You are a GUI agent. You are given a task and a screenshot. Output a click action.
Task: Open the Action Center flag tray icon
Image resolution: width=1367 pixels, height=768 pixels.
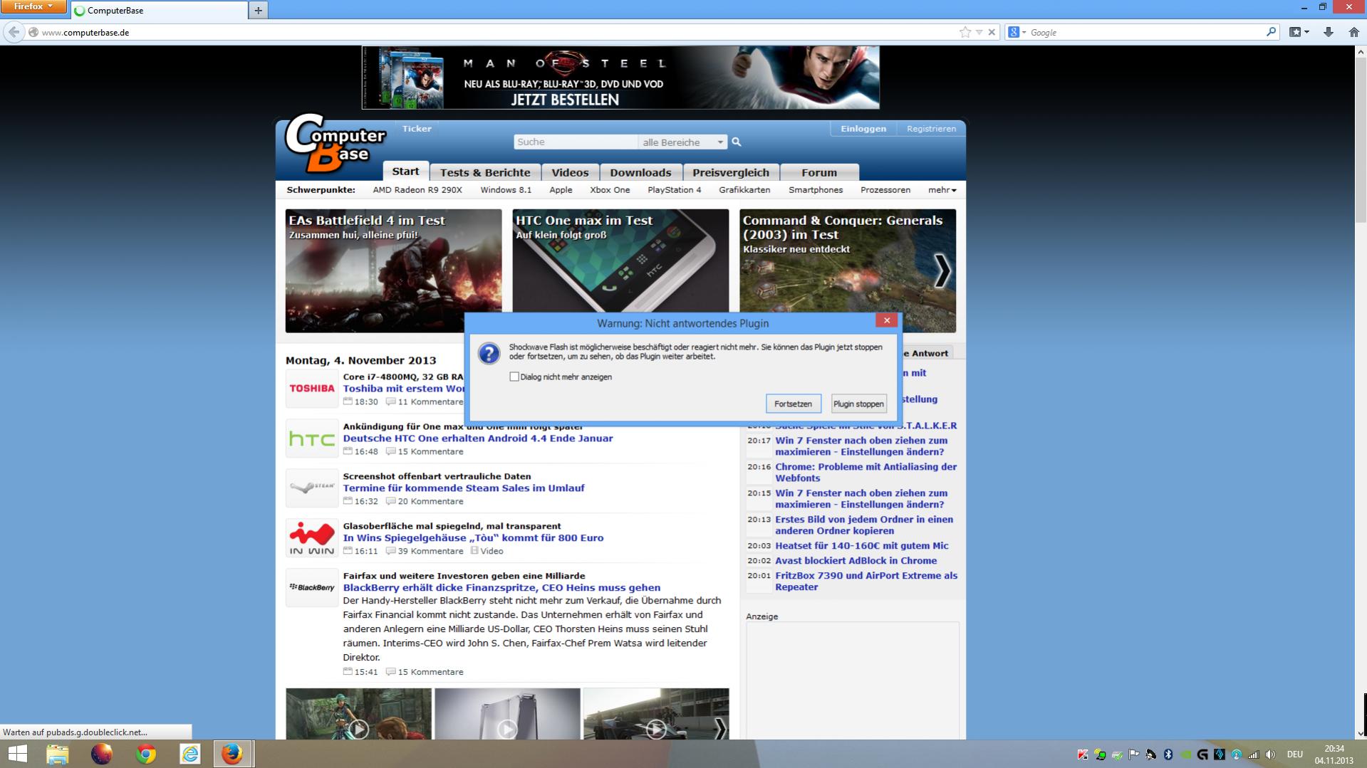(x=1134, y=754)
